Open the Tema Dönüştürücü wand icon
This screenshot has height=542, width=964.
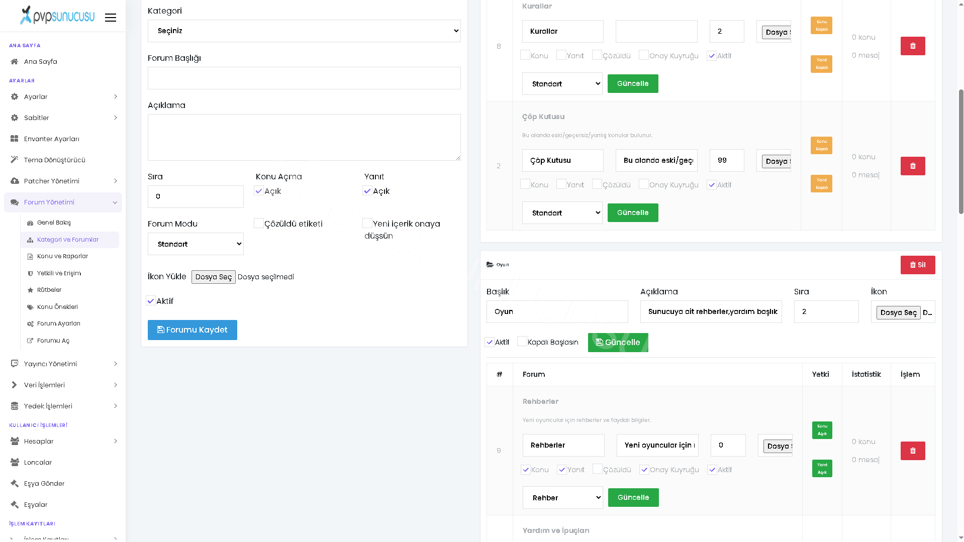15,160
